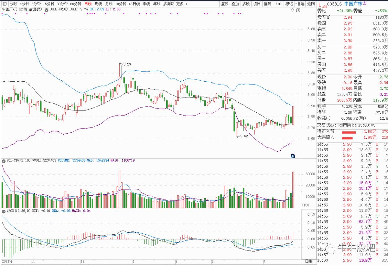Switch to 月线 monthly chart
The image size is (388, 265).
109,4
